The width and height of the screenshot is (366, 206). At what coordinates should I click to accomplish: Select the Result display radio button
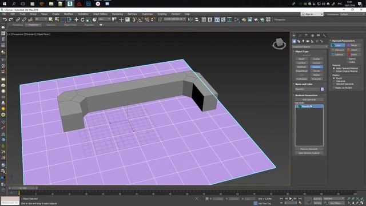pyautogui.click(x=334, y=78)
